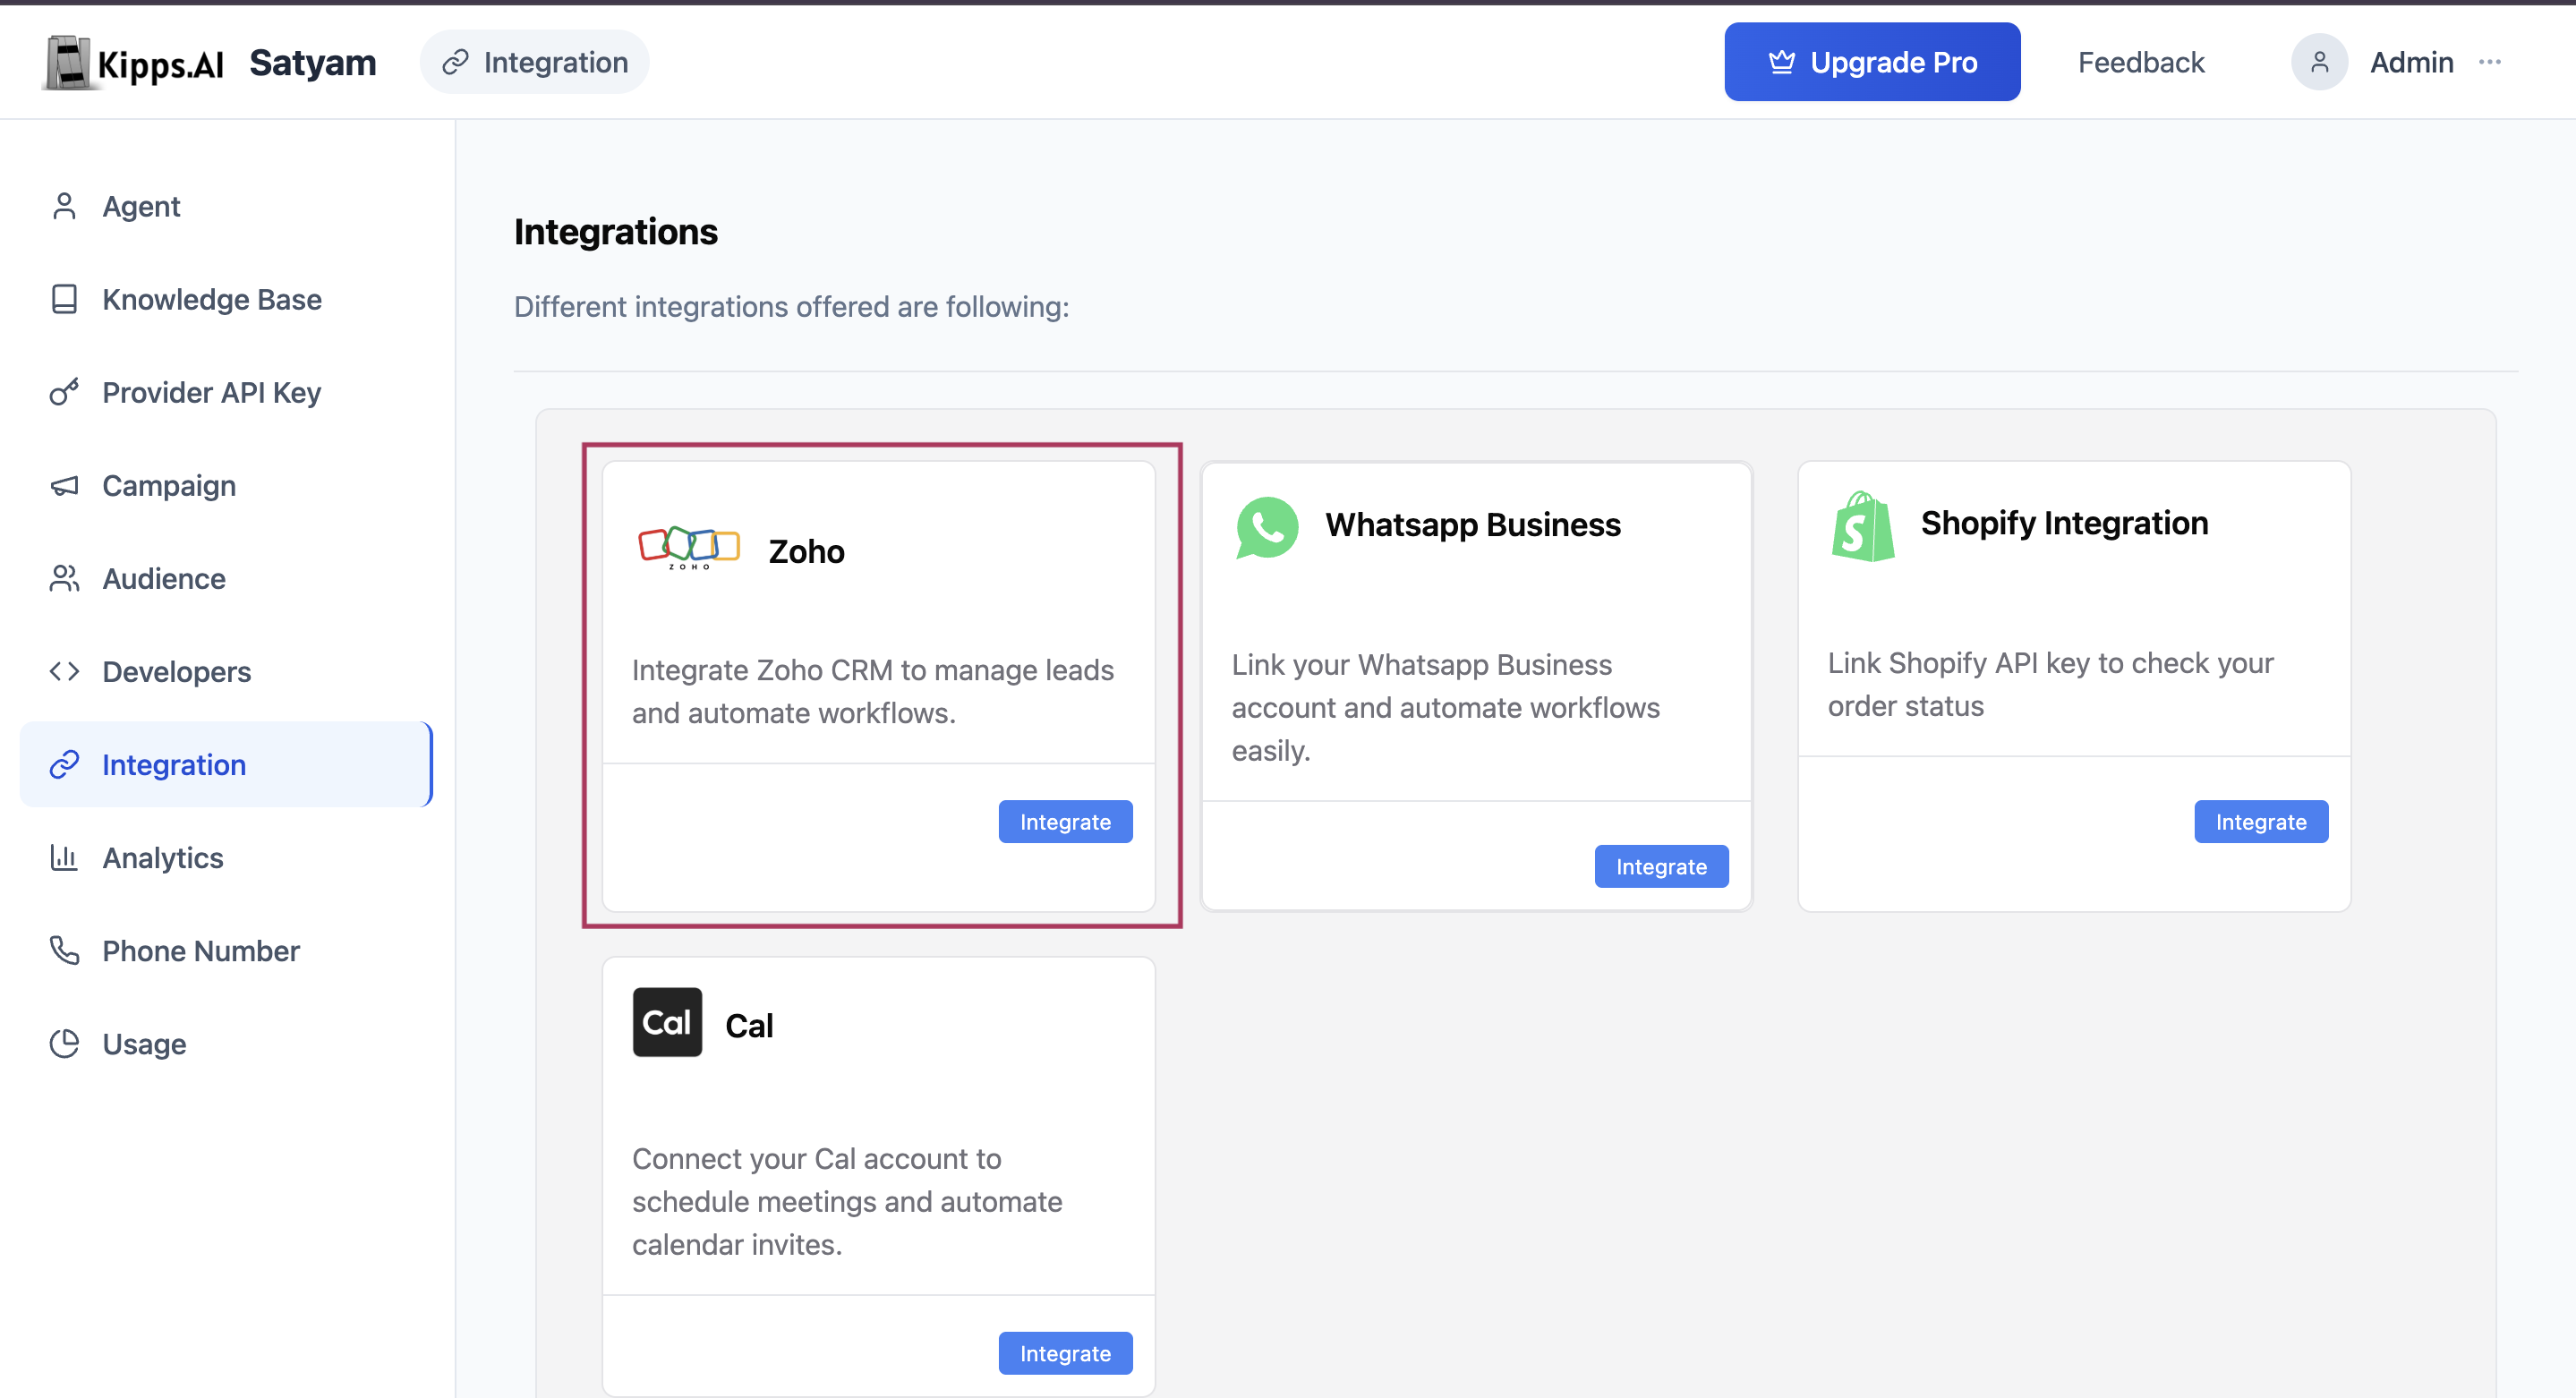The height and width of the screenshot is (1398, 2576).
Task: Click the Usage pie chart icon
Action: 64,1043
